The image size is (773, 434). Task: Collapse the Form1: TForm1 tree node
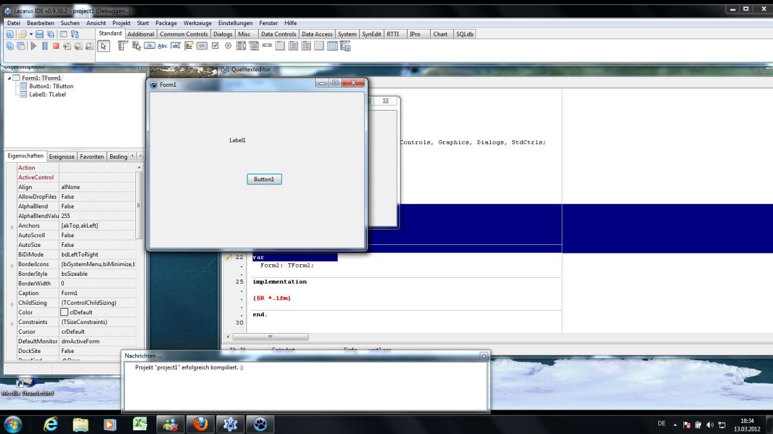pyautogui.click(x=9, y=78)
